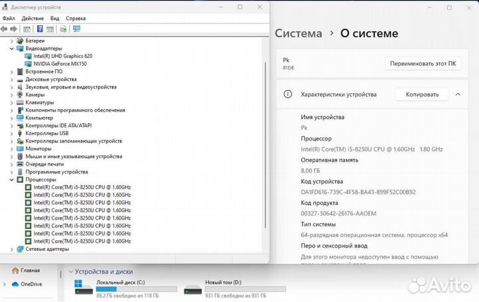Click the Мониторы icon
Screen dimensions: 479x302
pos(20,149)
